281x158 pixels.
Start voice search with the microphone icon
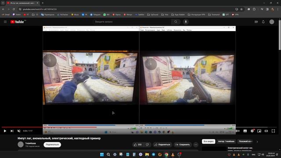tap(186, 22)
